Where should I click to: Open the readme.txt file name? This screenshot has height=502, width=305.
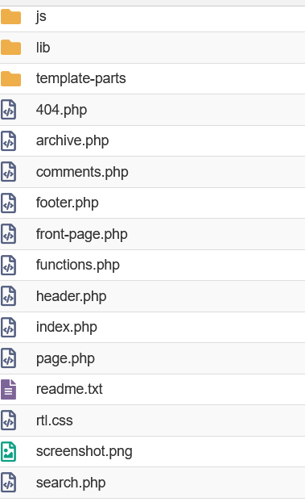[x=69, y=389]
